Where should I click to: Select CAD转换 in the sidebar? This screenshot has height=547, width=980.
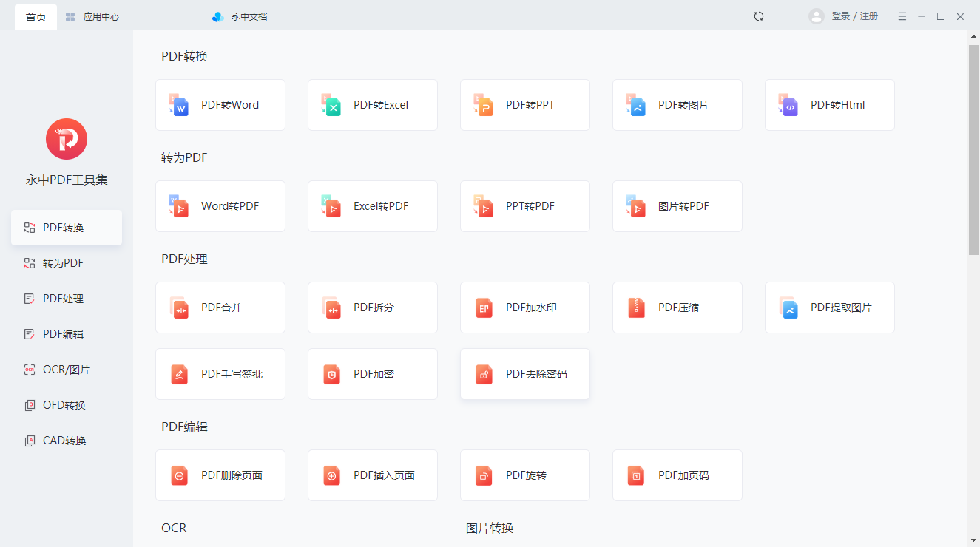pyautogui.click(x=66, y=440)
